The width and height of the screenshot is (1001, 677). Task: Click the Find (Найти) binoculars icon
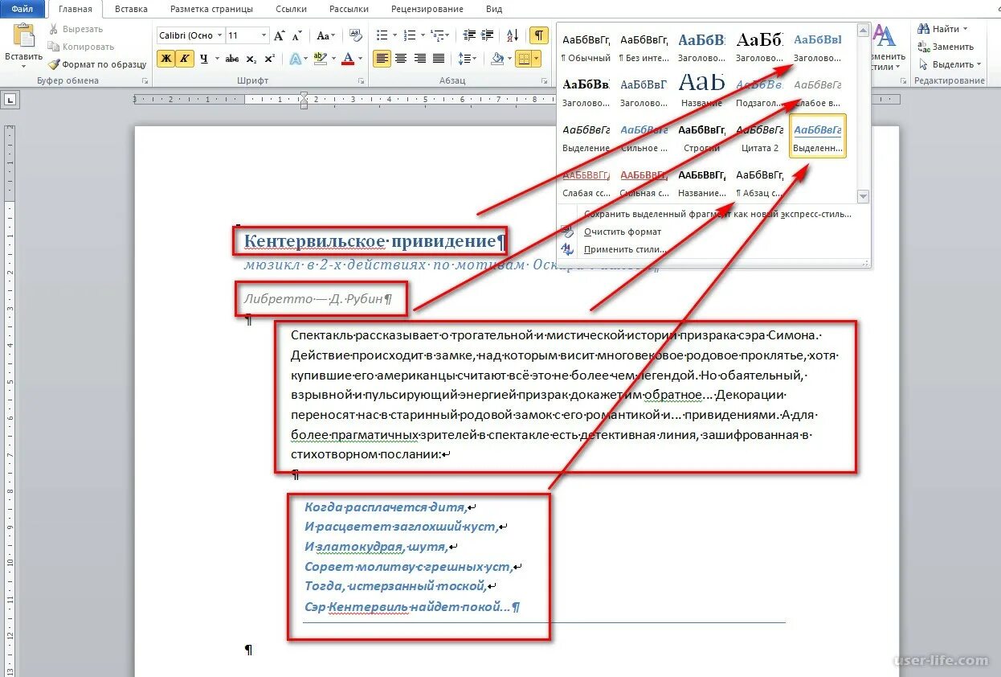(x=924, y=29)
